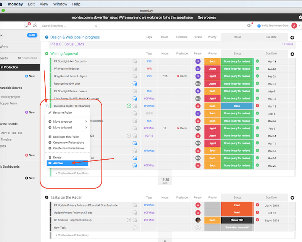The width and height of the screenshot is (302, 242).
Task: Click person avatar on Greg Randall book 3 row
Action: pyautogui.click(x=198, y=76)
